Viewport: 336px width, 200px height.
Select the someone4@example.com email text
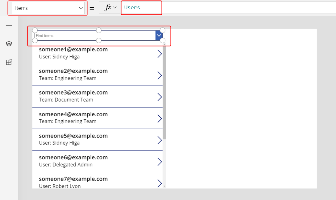[73, 114]
